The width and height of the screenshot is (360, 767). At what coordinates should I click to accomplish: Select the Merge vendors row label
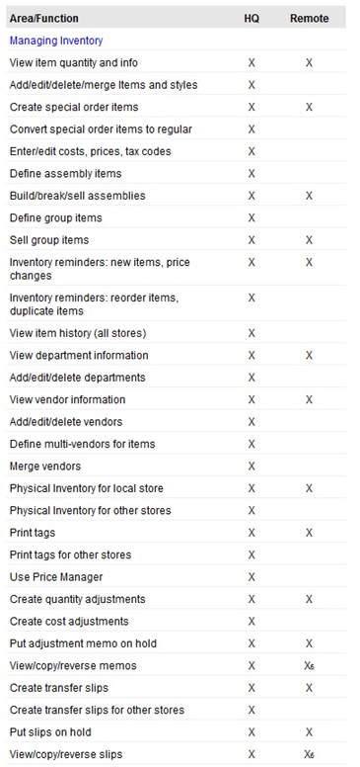pos(45,467)
